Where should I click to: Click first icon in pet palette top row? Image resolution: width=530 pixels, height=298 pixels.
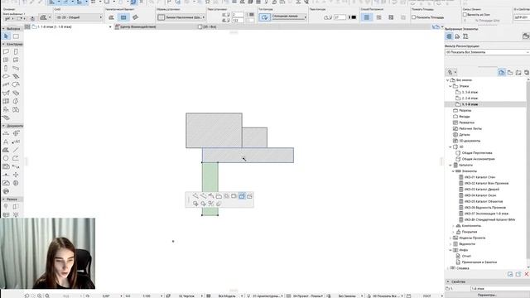(x=195, y=196)
